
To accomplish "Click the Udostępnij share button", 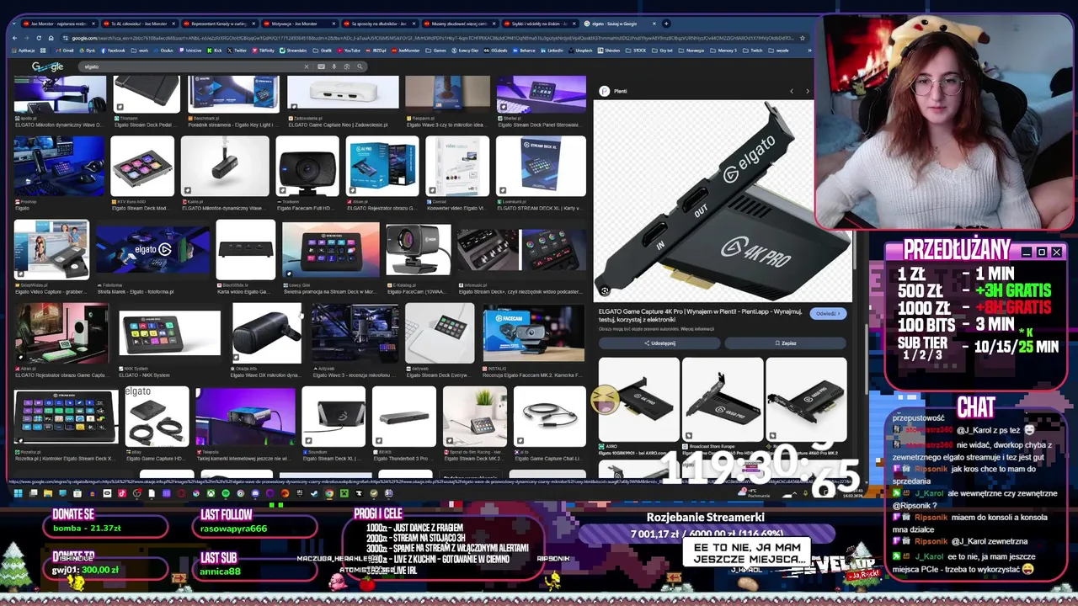I will [x=659, y=343].
